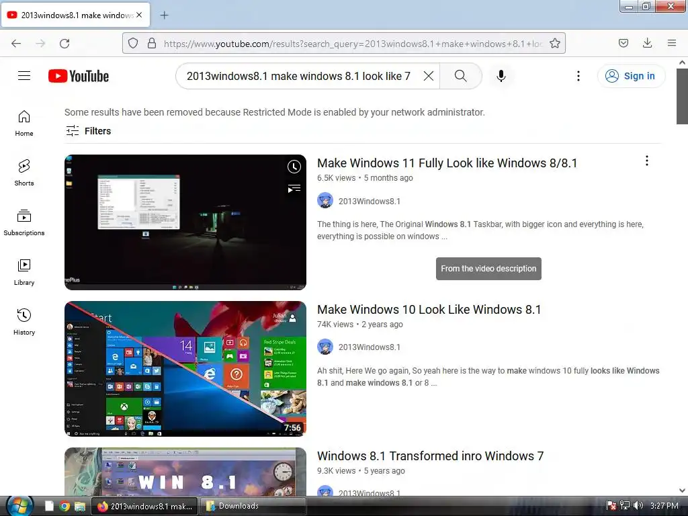This screenshot has width=688, height=516.
Task: Open the Windows Start orb
Action: point(19,506)
